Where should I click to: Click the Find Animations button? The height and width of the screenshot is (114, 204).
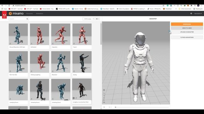[x=187, y=37]
